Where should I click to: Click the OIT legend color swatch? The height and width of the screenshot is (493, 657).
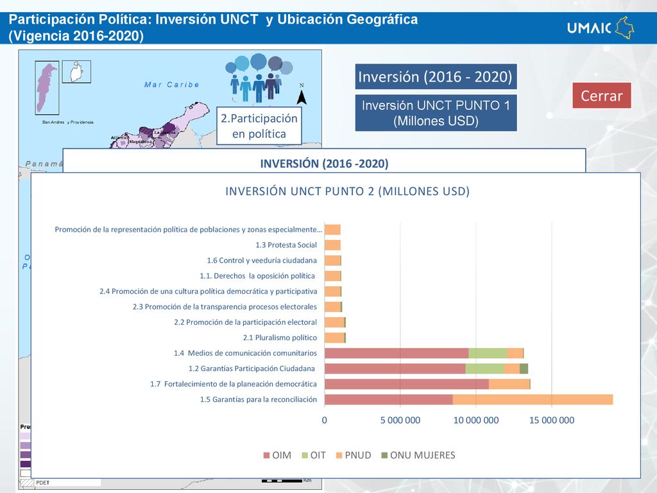click(305, 455)
